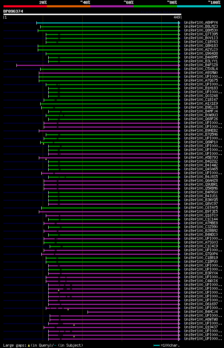Select hit label UniRef100_A7MBE8

[x=201, y=223]
